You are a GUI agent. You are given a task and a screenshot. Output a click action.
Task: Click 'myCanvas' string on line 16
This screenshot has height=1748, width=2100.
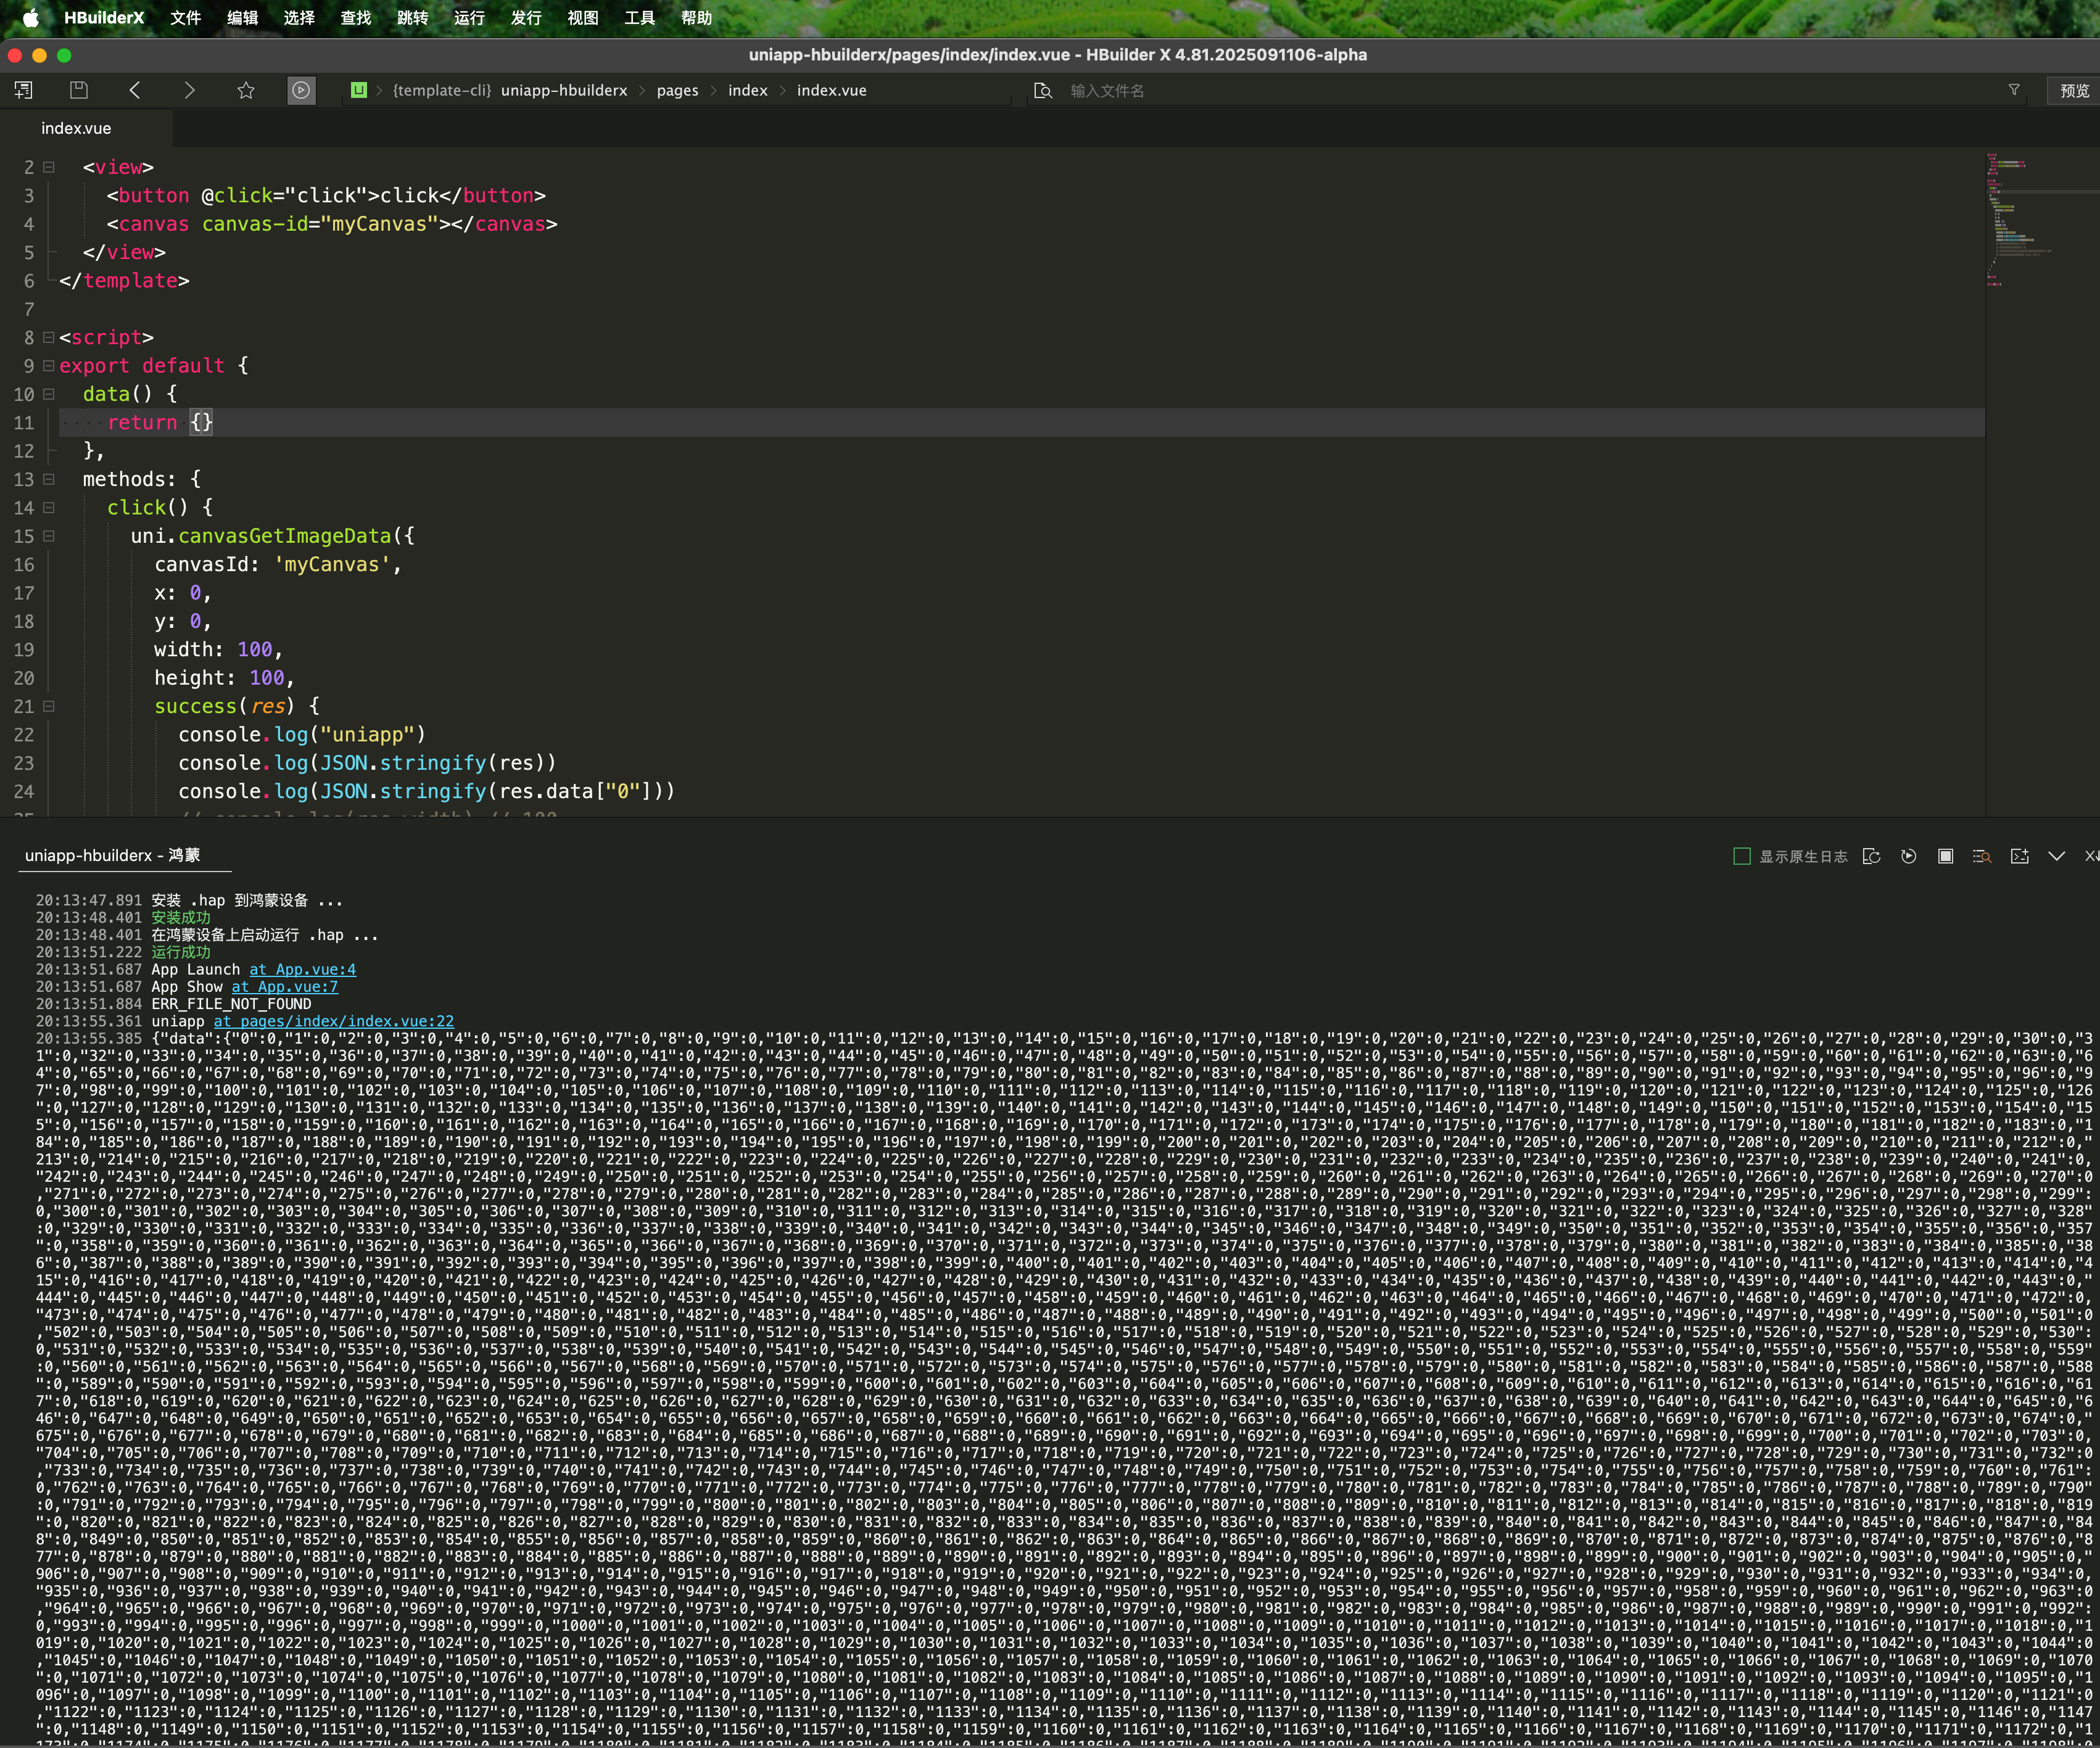(x=332, y=565)
